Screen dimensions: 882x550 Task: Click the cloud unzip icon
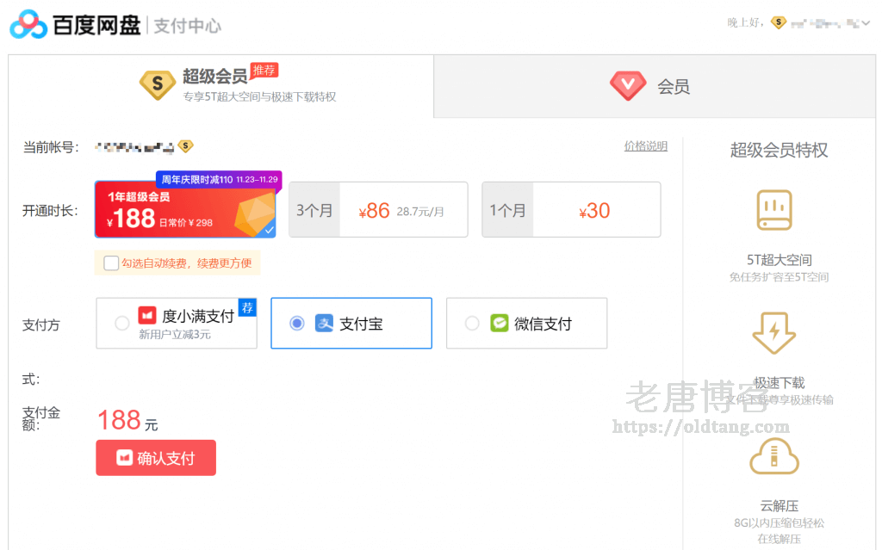click(x=774, y=456)
